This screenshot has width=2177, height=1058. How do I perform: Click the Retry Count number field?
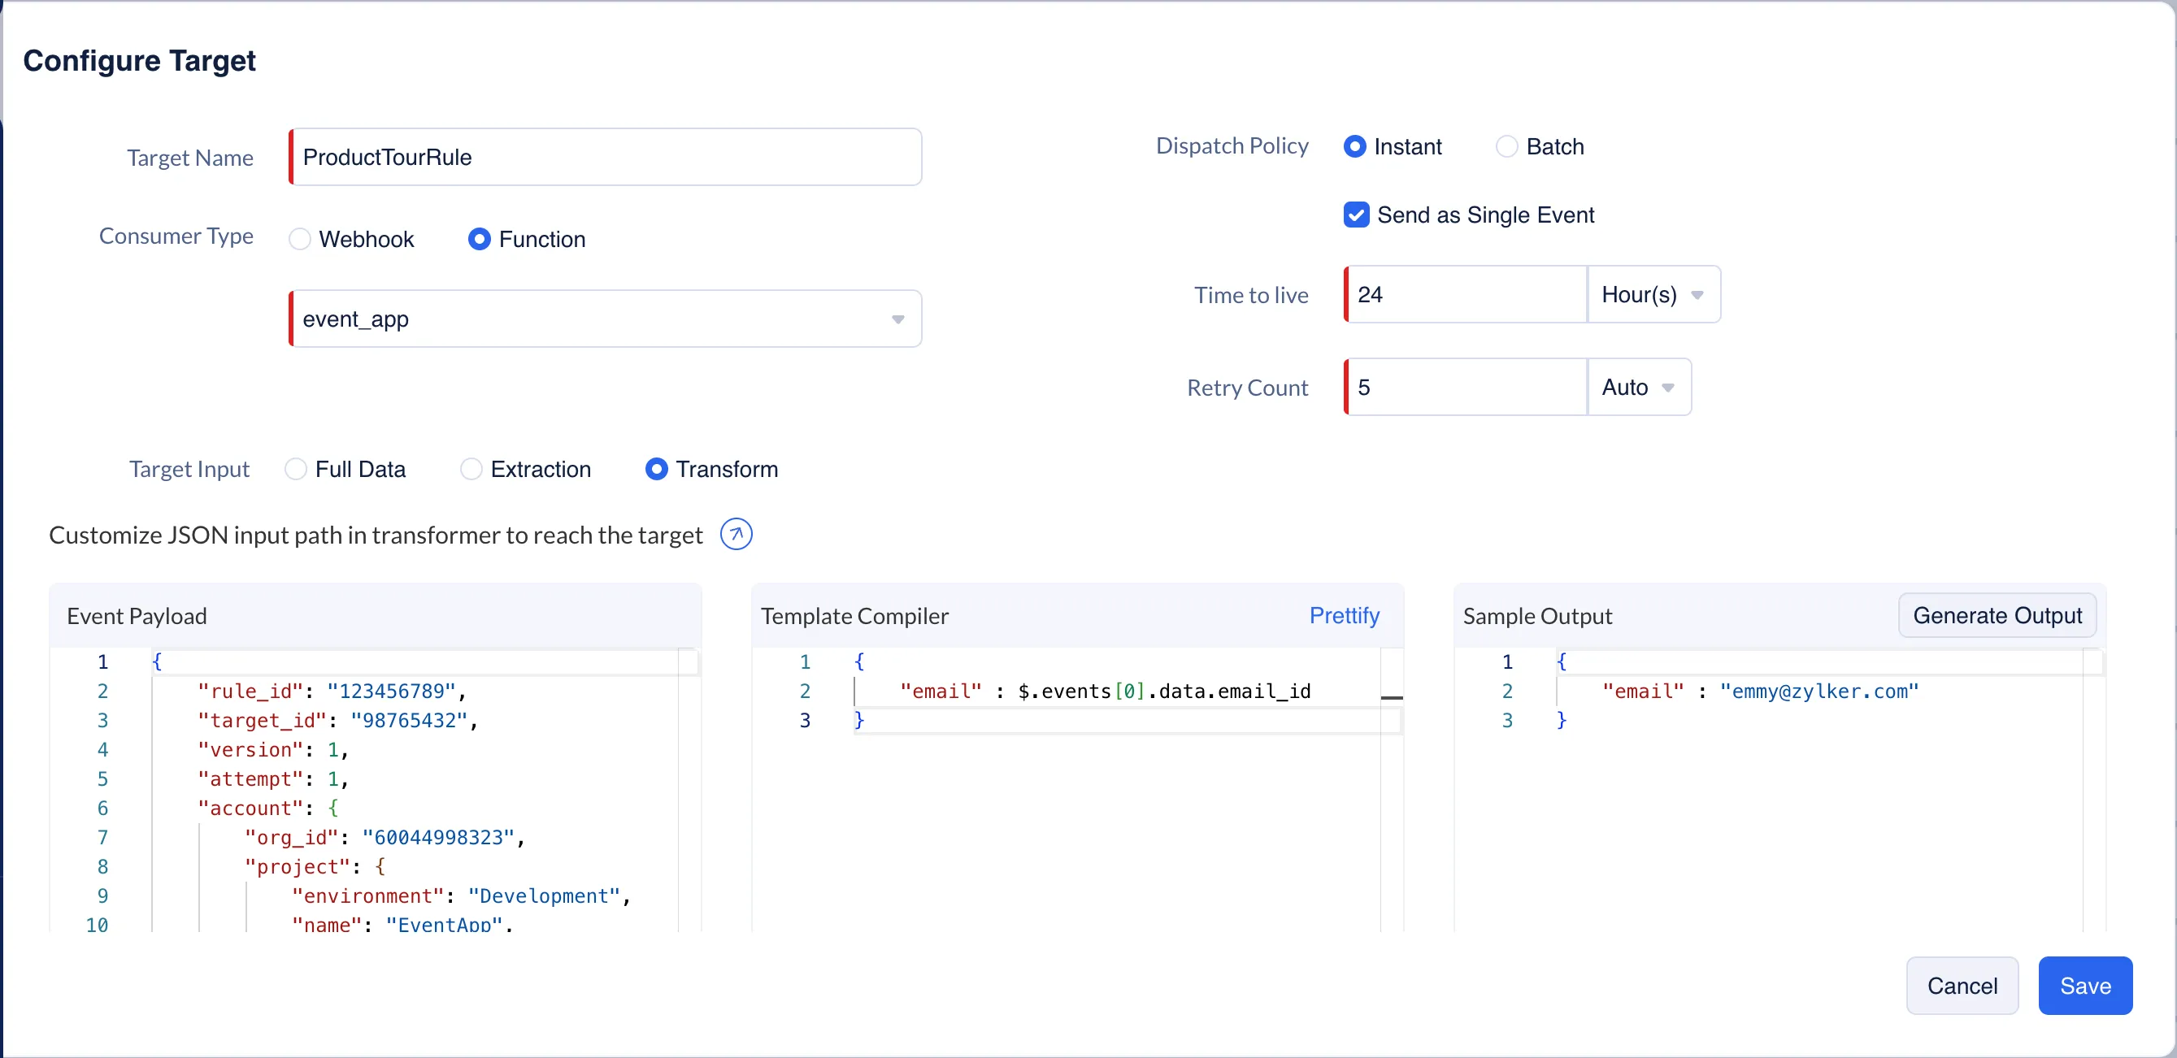pyautogui.click(x=1467, y=387)
